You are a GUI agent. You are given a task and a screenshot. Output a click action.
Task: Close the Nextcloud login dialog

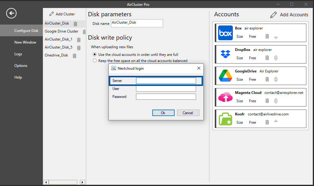click(199, 68)
